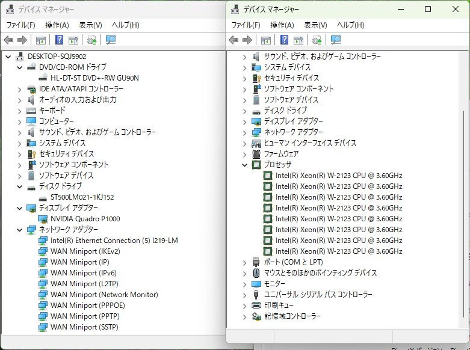Collapse the プロセッサ node in right window
The width and height of the screenshot is (470, 350).
pyautogui.click(x=244, y=165)
